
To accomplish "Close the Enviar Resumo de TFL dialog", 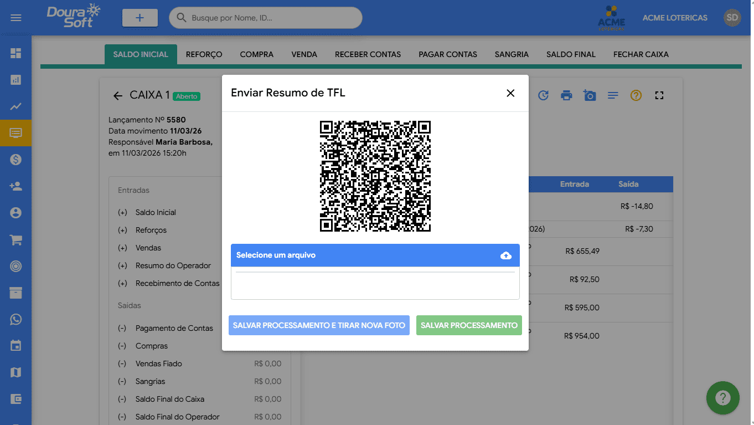I will [x=510, y=93].
